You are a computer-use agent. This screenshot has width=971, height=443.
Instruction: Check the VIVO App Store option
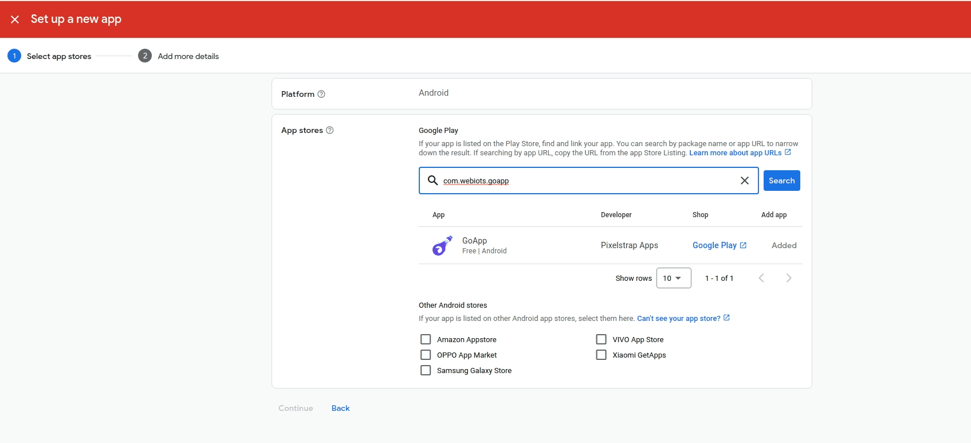(x=601, y=339)
